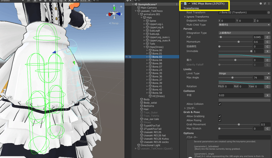This screenshot has height=158, width=272.
Task: Click the X button for Max Angle
Action: (x=267, y=78)
